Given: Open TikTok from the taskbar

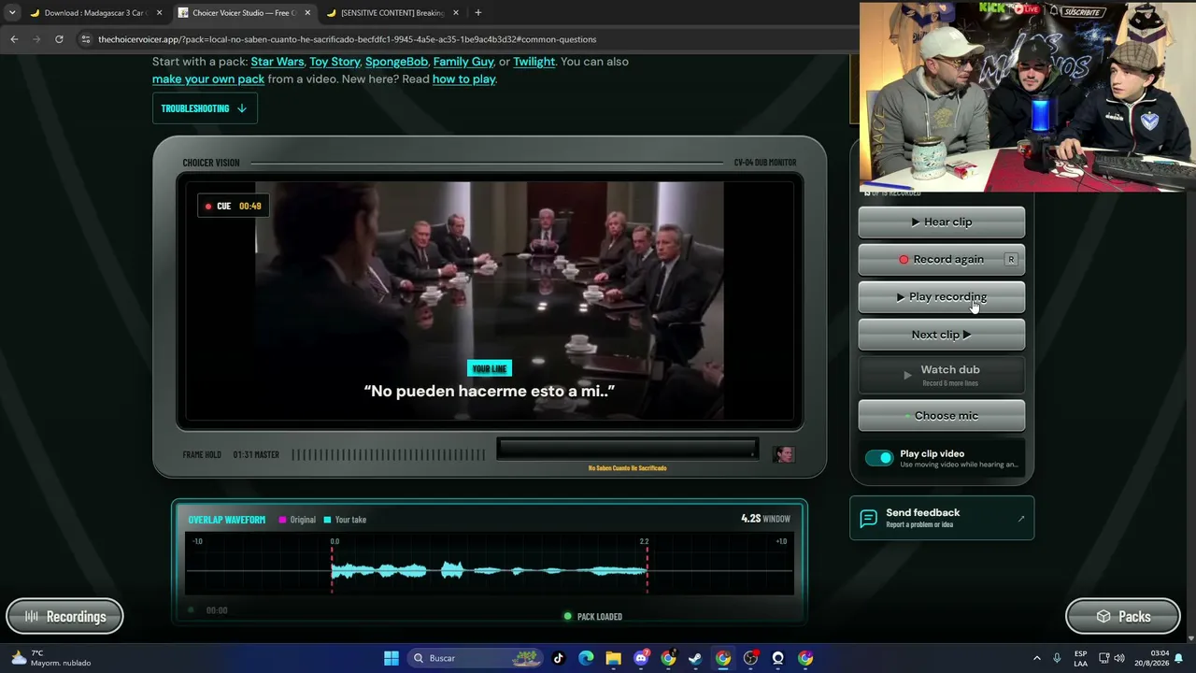Looking at the screenshot, I should click(559, 658).
